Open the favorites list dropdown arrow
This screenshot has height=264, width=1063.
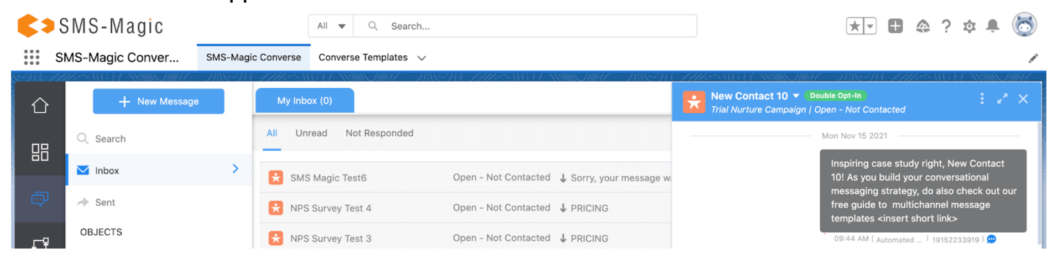coord(870,26)
